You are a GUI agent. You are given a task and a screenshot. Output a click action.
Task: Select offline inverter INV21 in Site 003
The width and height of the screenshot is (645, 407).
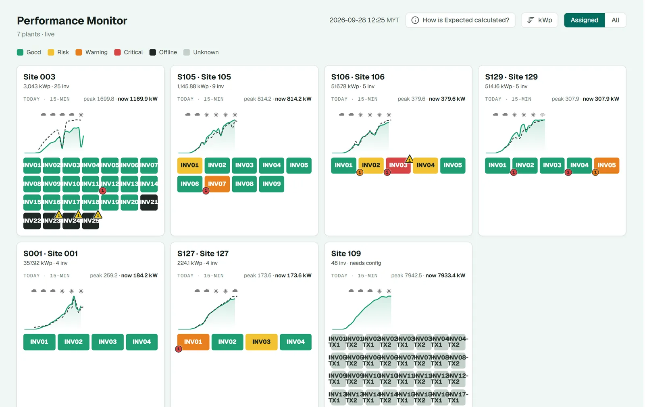(149, 202)
